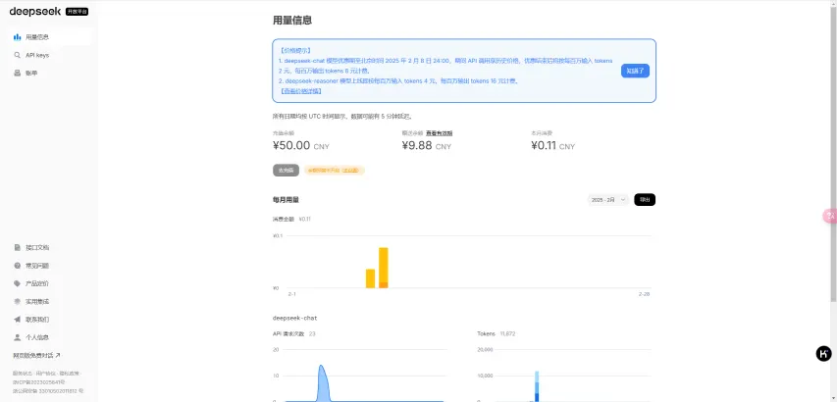
Task: Click the deepseek logo
Action: tap(34, 11)
